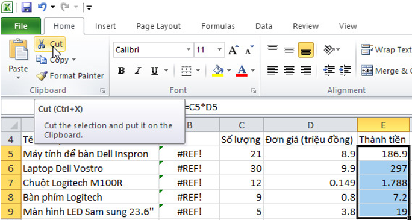Viewport: 412px width, 220px height.
Task: Click the Save floppy disk icon
Action: click(27, 7)
